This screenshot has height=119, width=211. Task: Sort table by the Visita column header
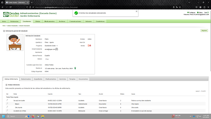coord(15,94)
